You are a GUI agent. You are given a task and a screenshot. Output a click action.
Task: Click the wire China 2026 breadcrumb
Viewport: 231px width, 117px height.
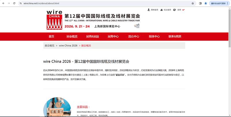68,46
